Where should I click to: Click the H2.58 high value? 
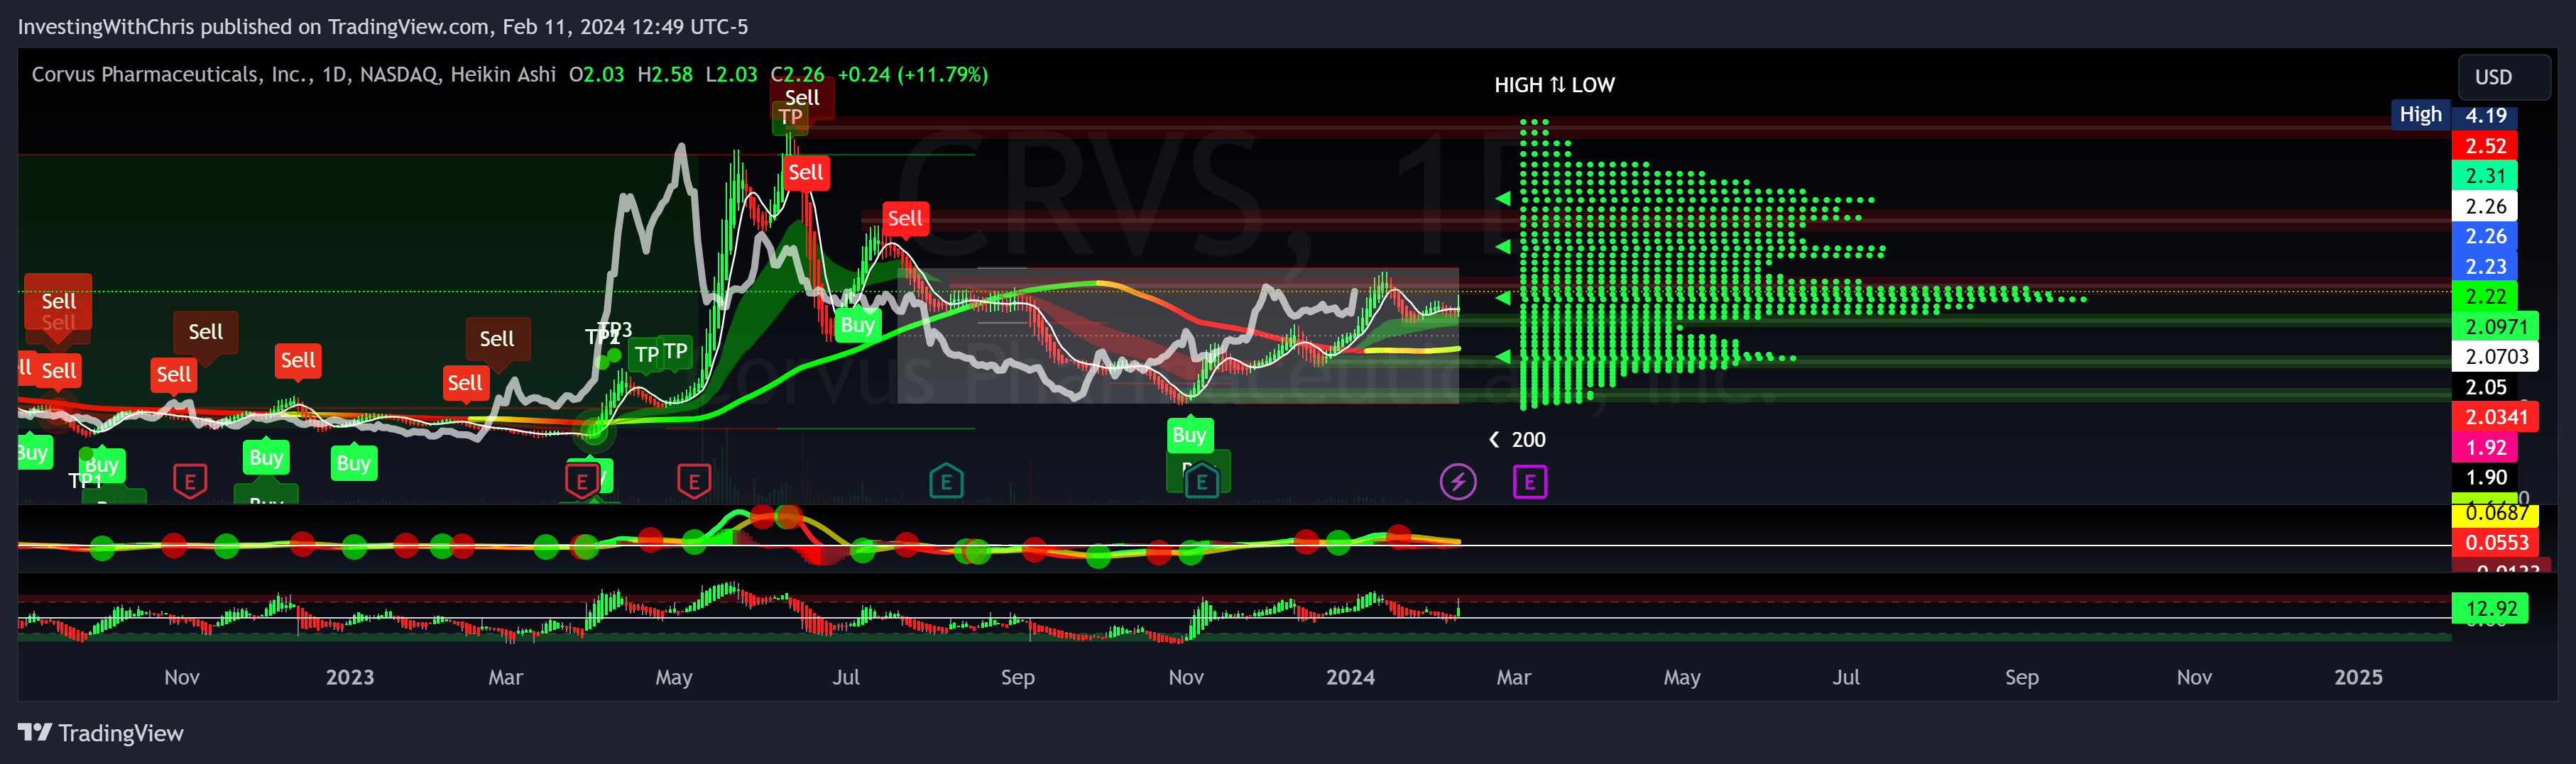coord(664,75)
